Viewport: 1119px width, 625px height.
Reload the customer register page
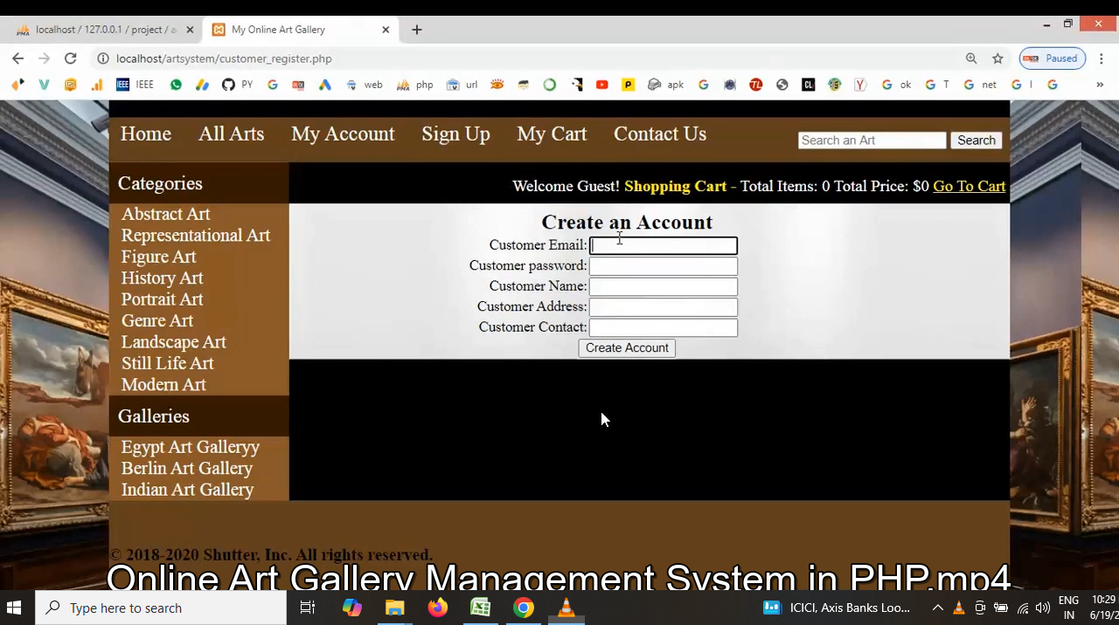pos(70,58)
